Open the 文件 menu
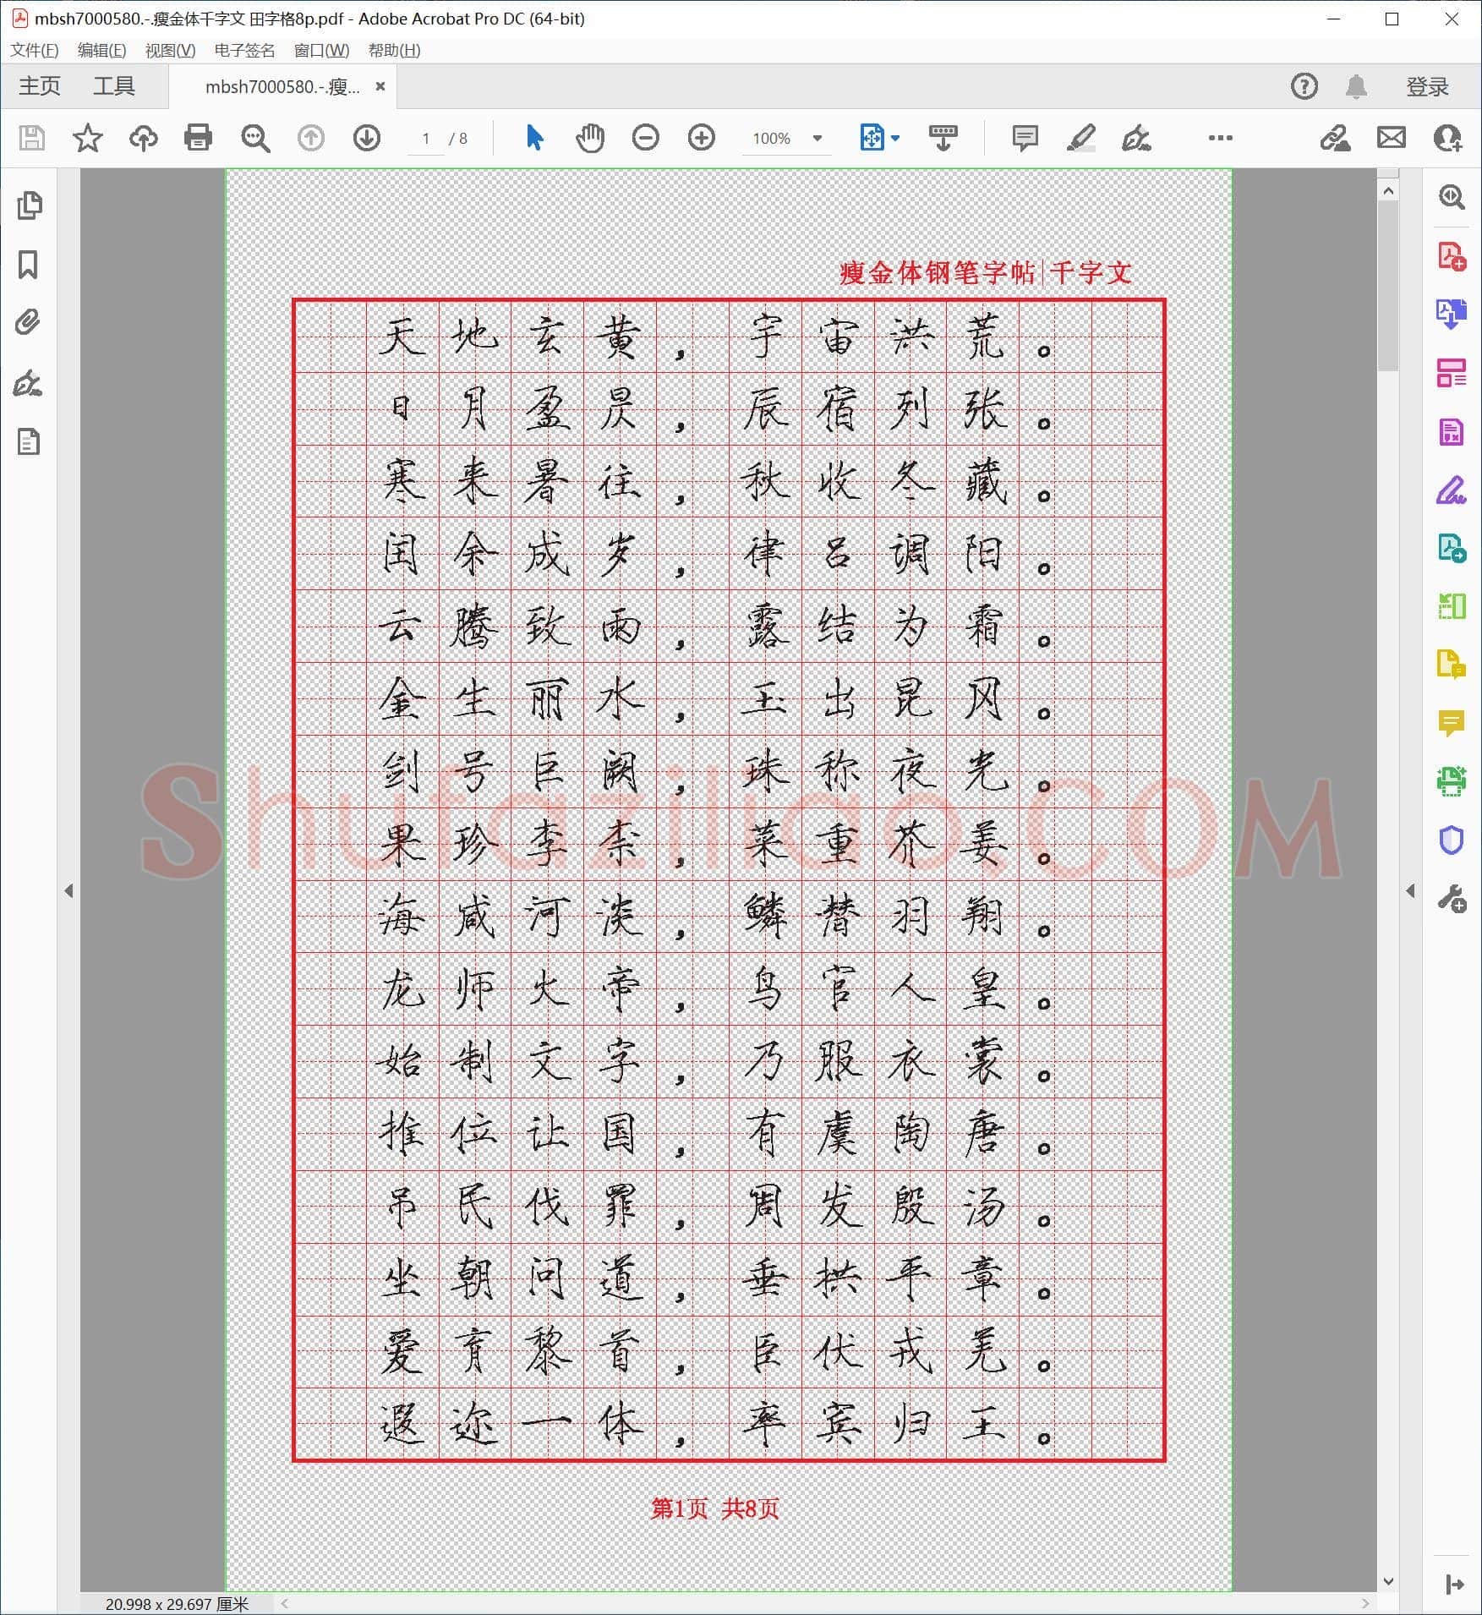The width and height of the screenshot is (1482, 1615). click(35, 50)
